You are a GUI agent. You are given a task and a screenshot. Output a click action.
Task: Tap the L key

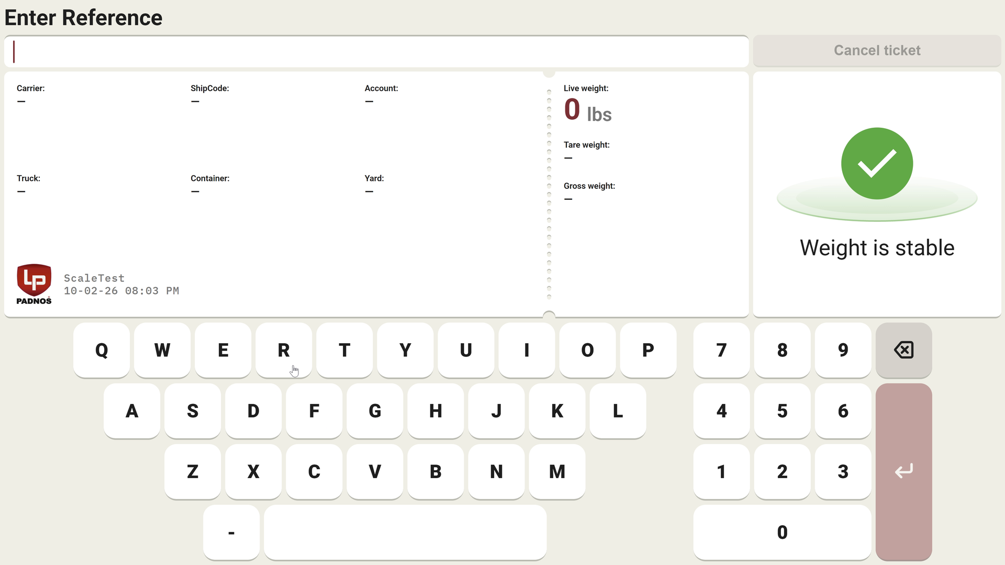pyautogui.click(x=618, y=411)
